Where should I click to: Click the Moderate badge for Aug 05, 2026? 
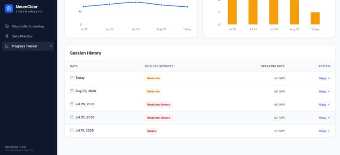154,91
